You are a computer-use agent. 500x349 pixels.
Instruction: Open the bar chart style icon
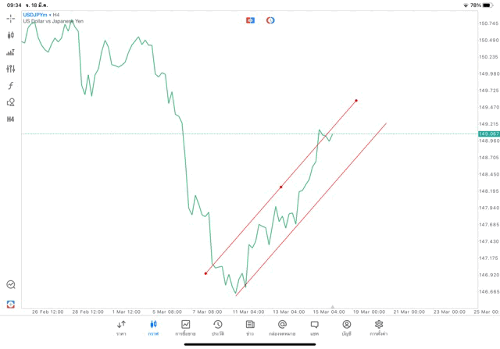click(x=10, y=52)
